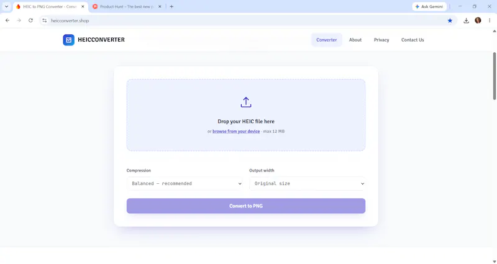Minimize the browser window
This screenshot has height=264, width=497.
[460, 7]
